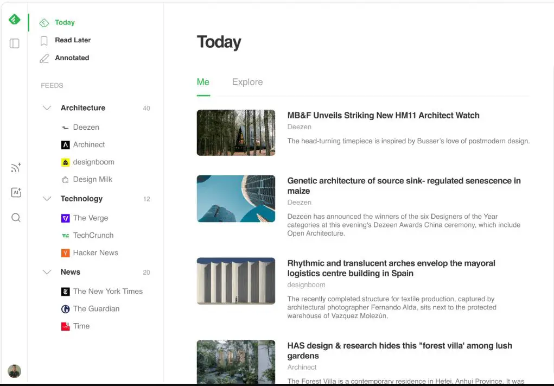Click the Feedly logo icon
This screenshot has width=554, height=386.
click(15, 18)
